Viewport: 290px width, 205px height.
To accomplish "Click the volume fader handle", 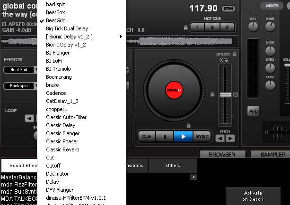I will tap(287, 65).
